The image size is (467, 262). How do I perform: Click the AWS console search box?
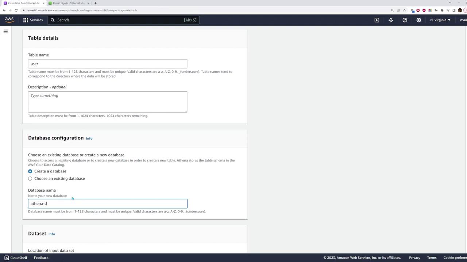pos(123,20)
